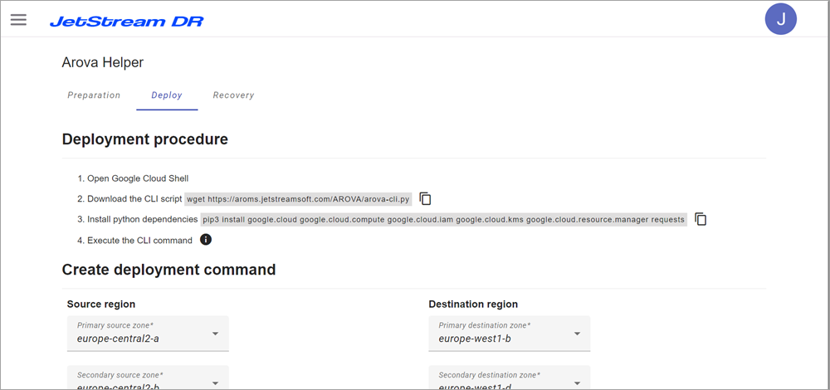Go to the Recovery tab
Image resolution: width=830 pixels, height=390 pixels.
tap(233, 95)
